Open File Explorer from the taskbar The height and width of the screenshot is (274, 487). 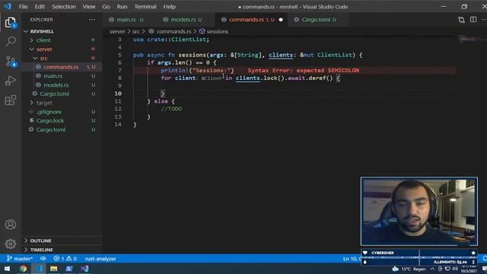click(54, 269)
